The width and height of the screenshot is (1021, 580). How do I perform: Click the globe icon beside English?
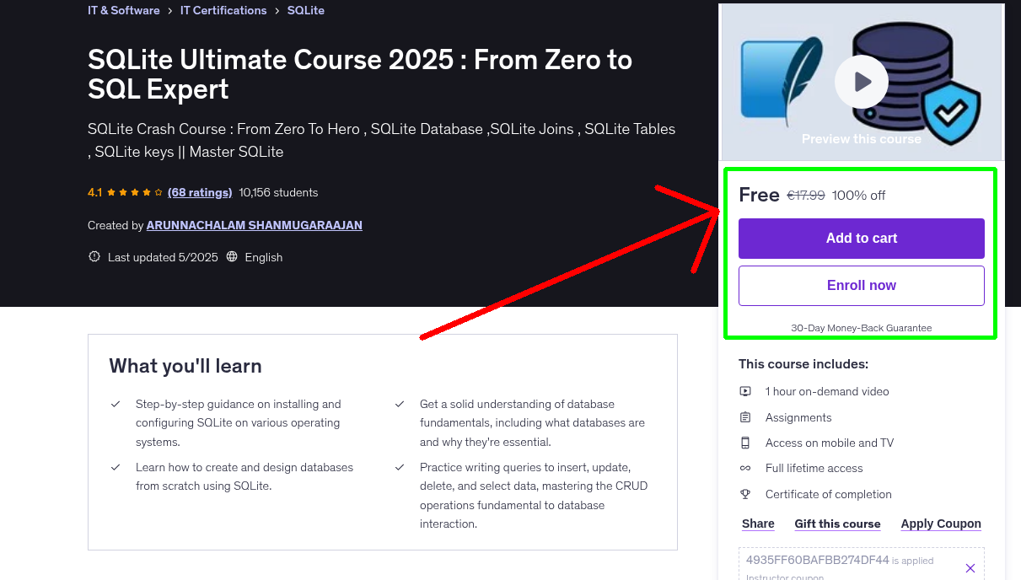tap(232, 256)
